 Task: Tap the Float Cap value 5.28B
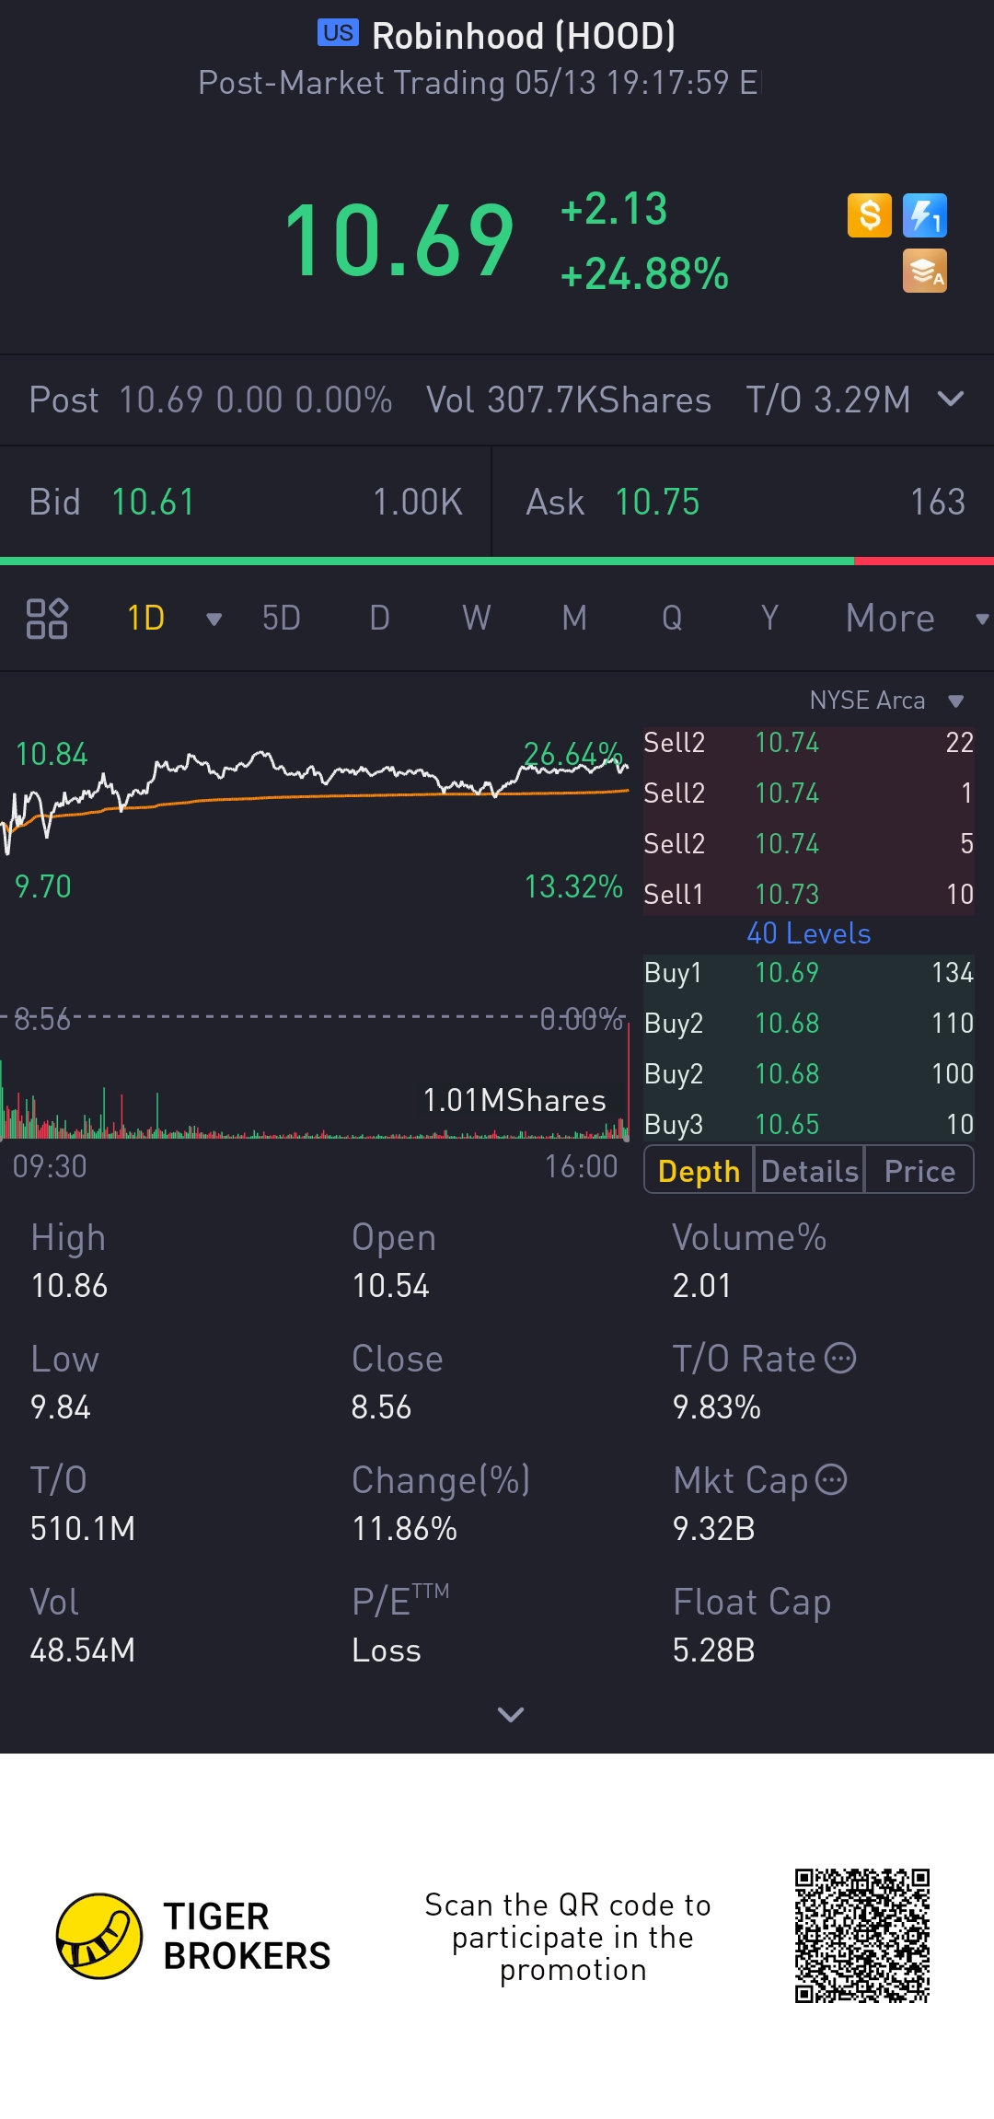[713, 1650]
